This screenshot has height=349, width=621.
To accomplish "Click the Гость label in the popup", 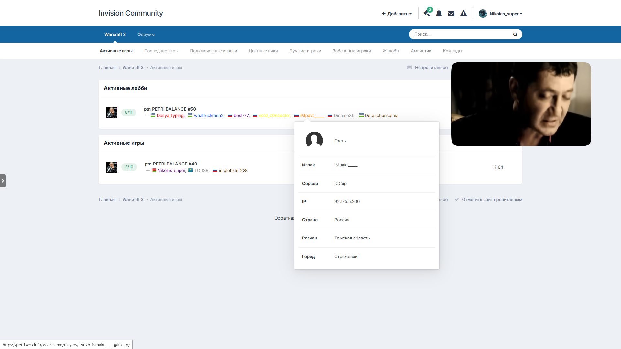I will (x=340, y=141).
